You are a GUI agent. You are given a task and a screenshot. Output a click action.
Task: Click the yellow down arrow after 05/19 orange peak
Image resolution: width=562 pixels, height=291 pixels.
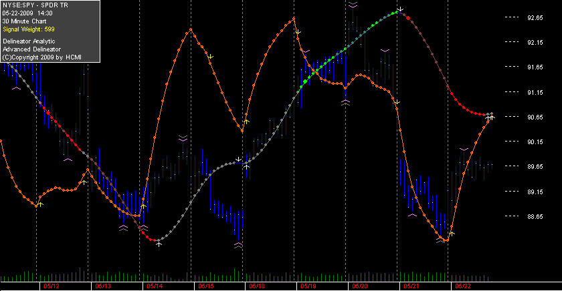tap(298, 32)
